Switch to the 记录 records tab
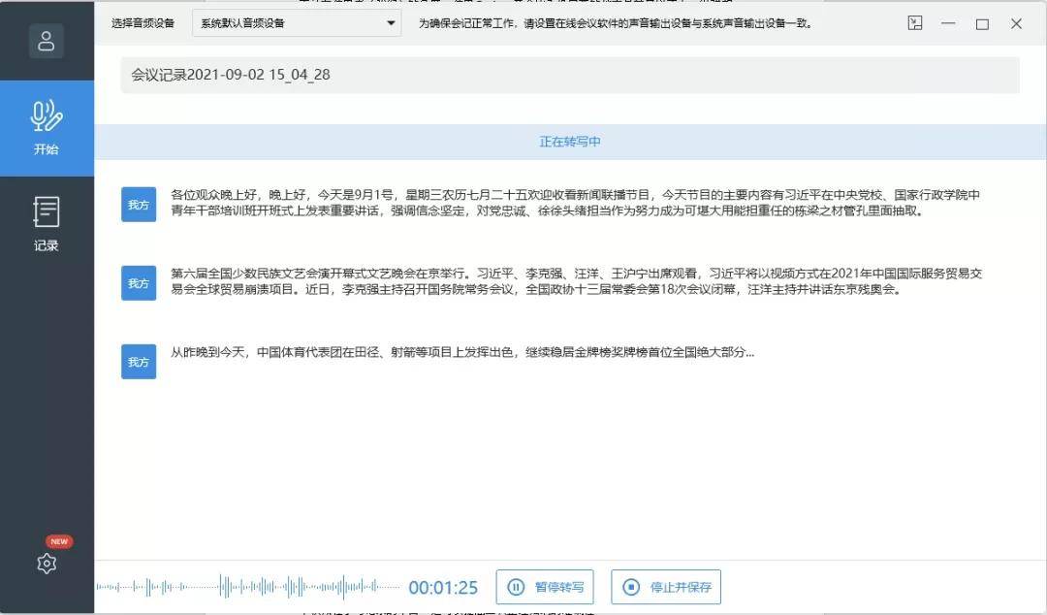 (x=46, y=224)
